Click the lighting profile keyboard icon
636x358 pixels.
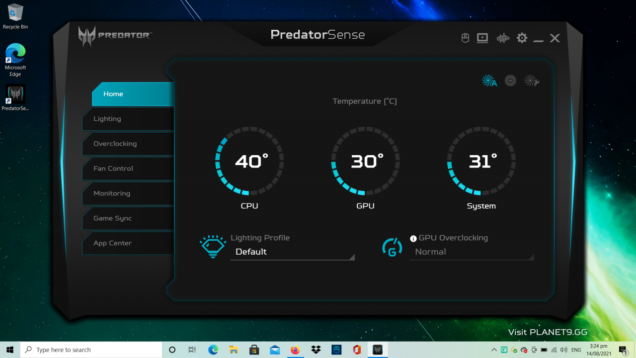click(x=213, y=247)
